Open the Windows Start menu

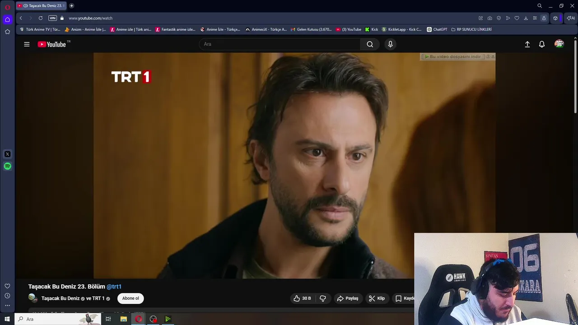[7, 319]
